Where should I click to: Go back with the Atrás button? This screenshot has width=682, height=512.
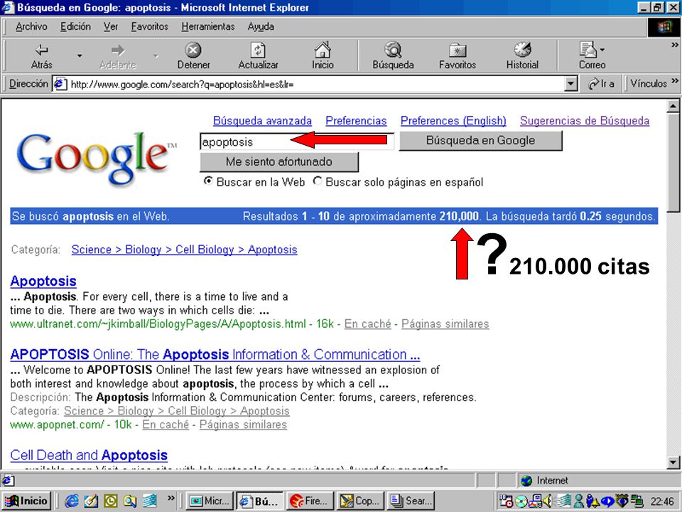[42, 55]
